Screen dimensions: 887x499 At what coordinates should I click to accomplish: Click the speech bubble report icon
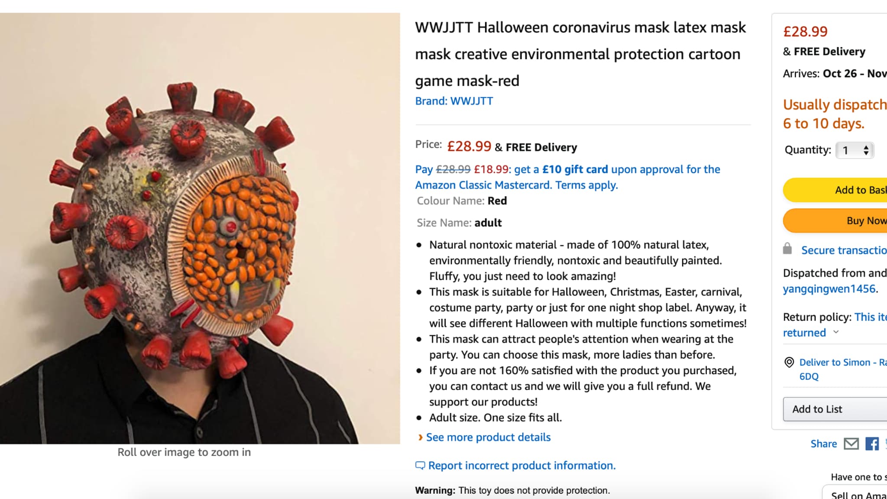pyautogui.click(x=420, y=466)
